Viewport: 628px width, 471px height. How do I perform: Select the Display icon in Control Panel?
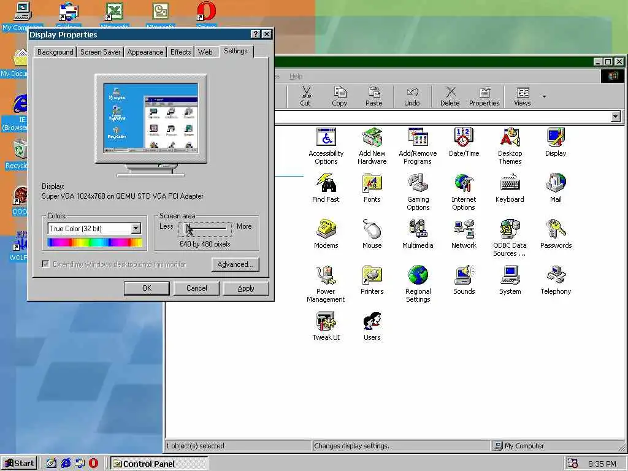click(x=556, y=142)
